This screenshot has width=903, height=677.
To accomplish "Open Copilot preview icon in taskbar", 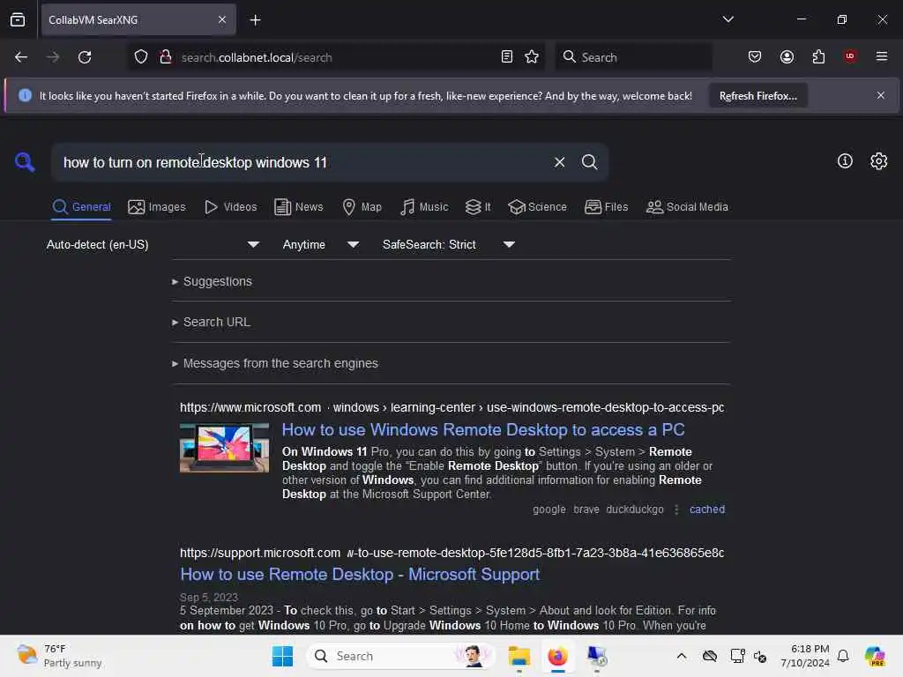I will click(x=875, y=656).
